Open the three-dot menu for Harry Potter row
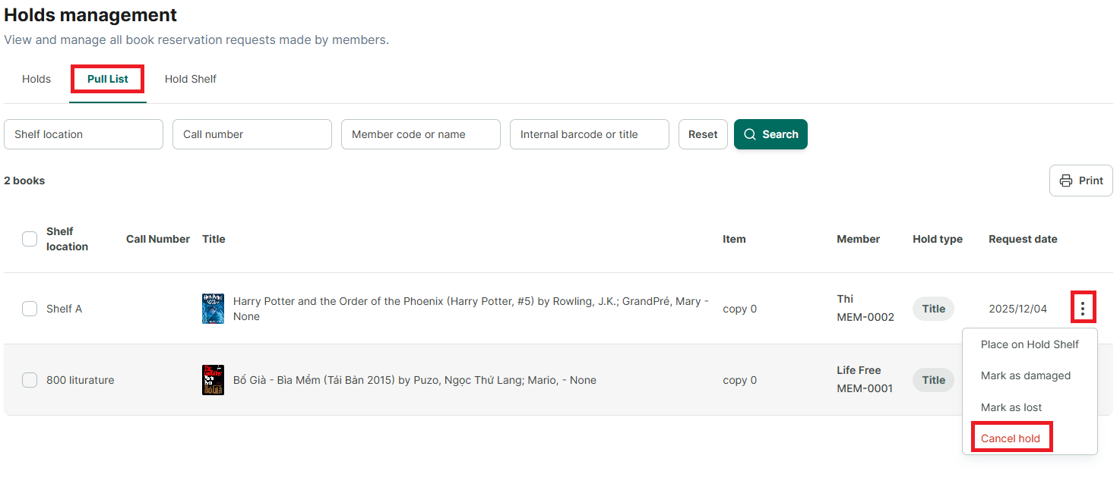Viewport: 1120px width, 490px height. (x=1083, y=309)
